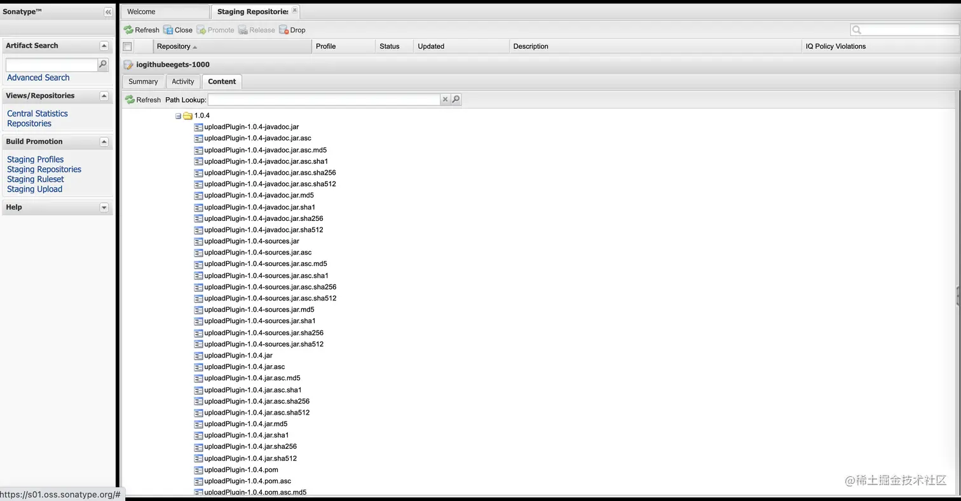The height and width of the screenshot is (501, 961).
Task: Open Repositories link in sidebar
Action: pos(29,124)
